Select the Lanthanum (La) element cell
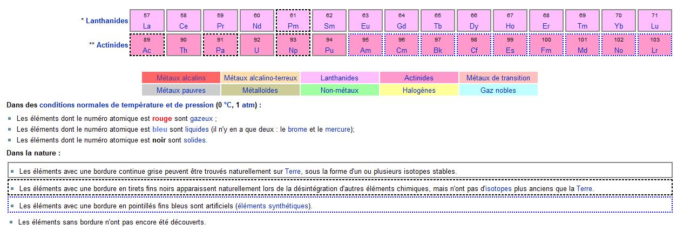The height and width of the screenshot is (231, 677). (x=147, y=21)
